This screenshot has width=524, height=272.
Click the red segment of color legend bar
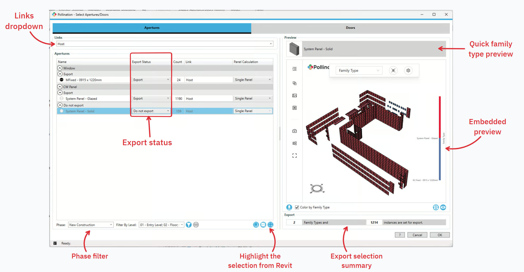440,114
